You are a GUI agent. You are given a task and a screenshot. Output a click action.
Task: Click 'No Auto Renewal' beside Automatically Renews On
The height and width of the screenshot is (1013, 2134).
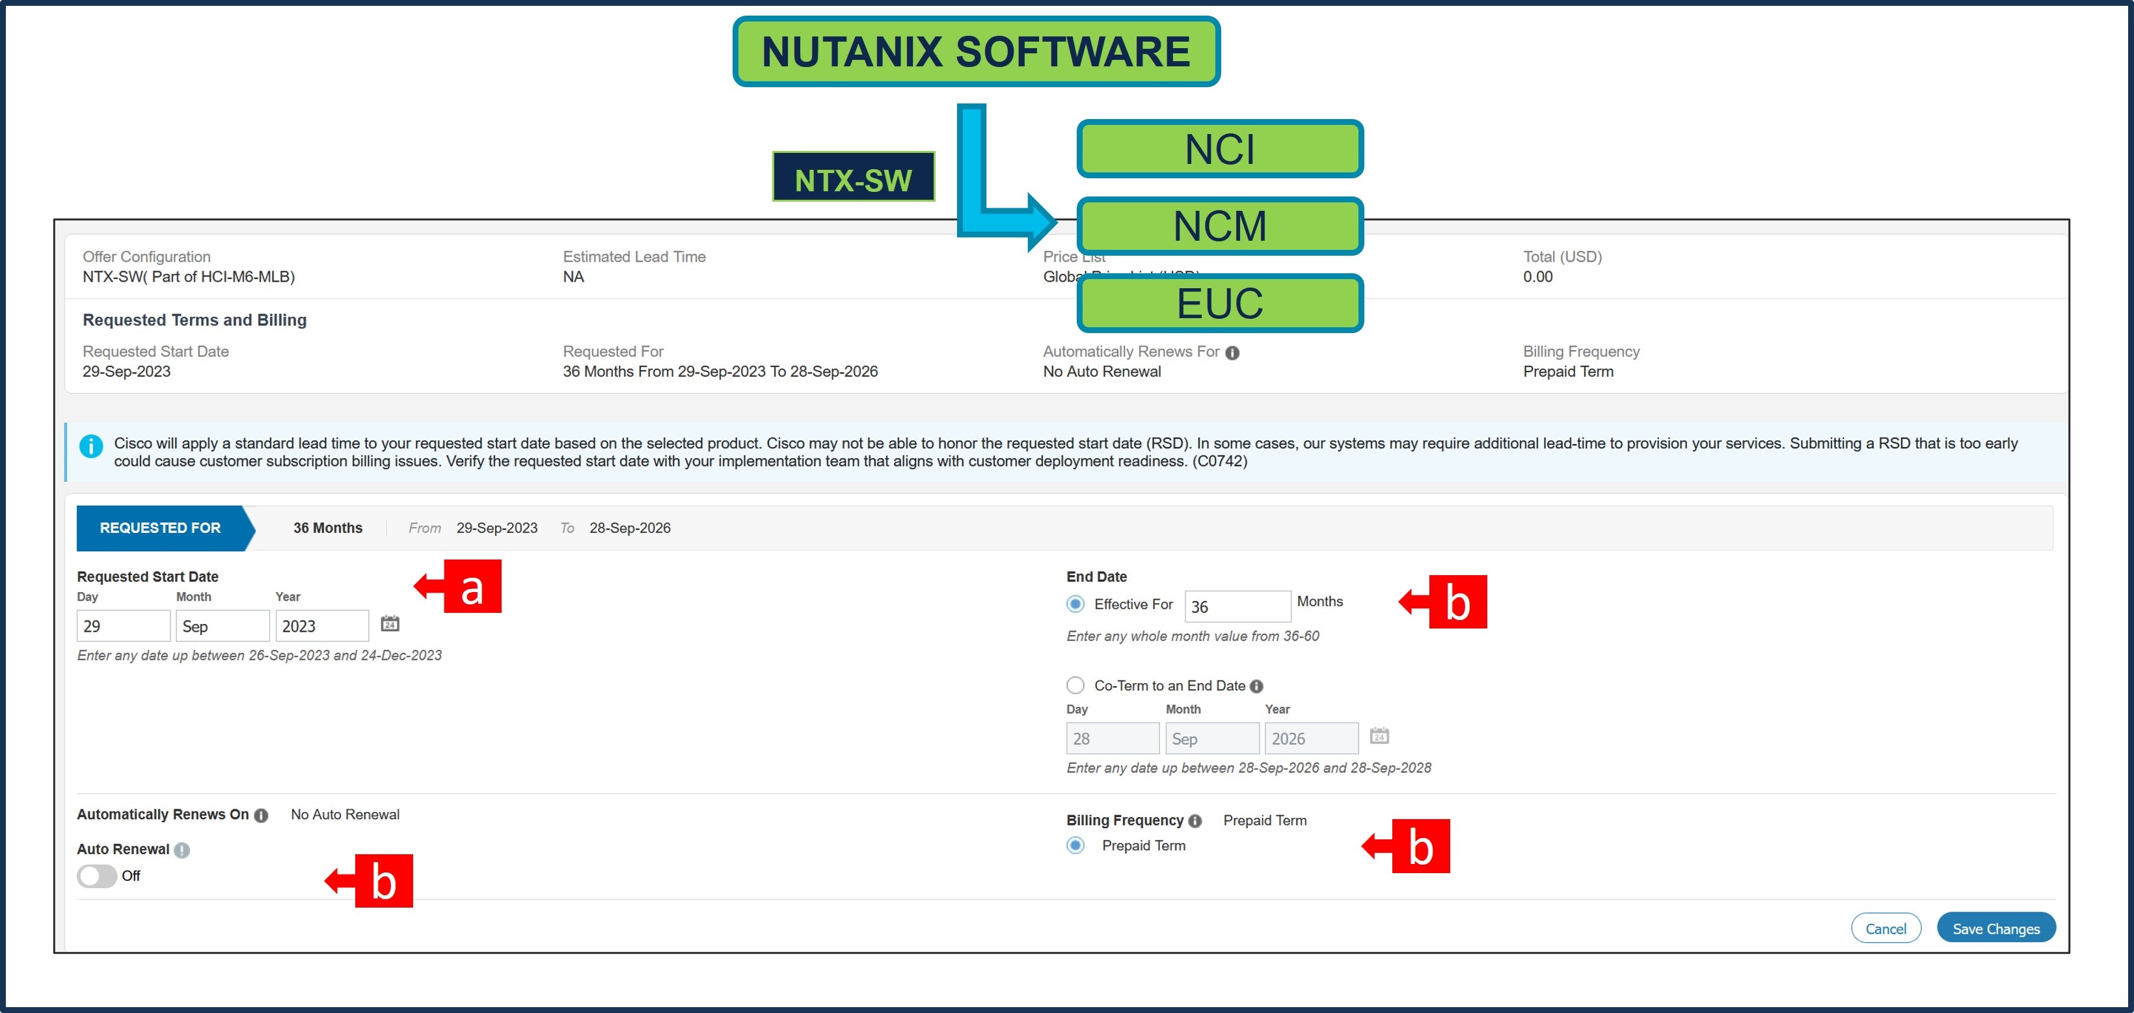coord(345,814)
